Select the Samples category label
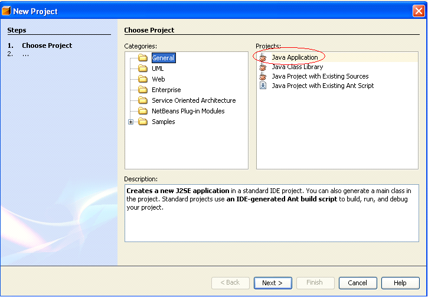The image size is (428, 297). click(x=163, y=122)
